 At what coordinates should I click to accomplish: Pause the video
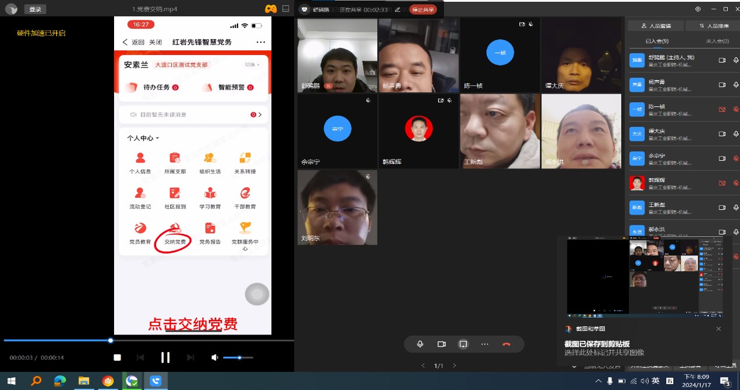tap(166, 357)
